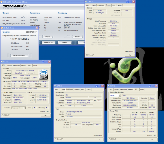Click Core Voltage 1.256 V value
This screenshot has height=144, width=164.
pyautogui.click(x=34, y=78)
